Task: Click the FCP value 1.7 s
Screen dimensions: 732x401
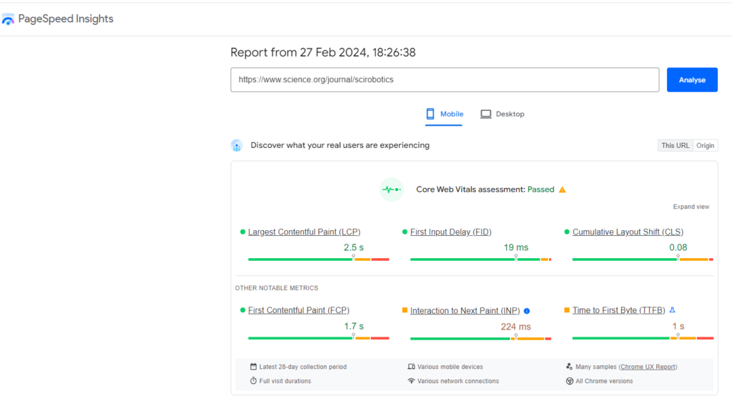Action: [x=353, y=327]
